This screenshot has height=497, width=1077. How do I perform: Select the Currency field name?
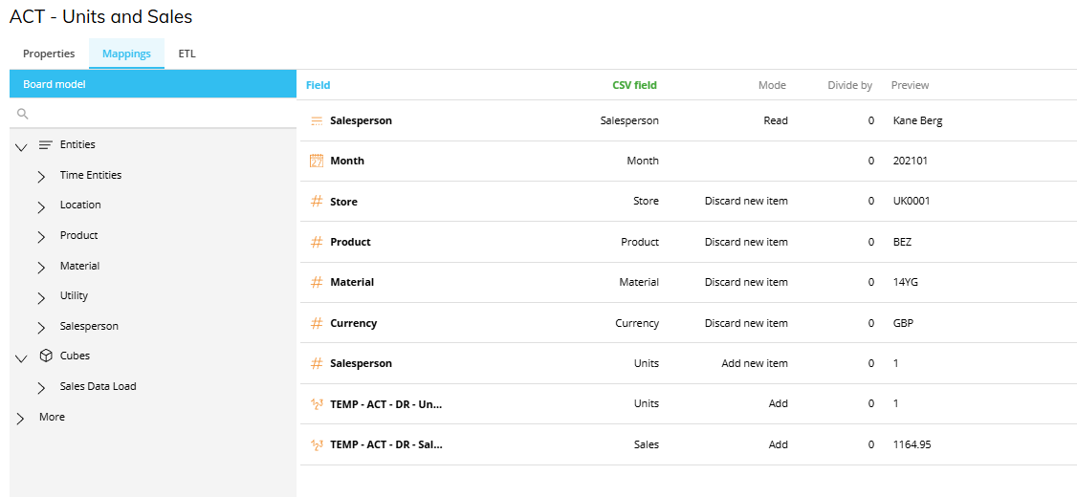tap(353, 323)
